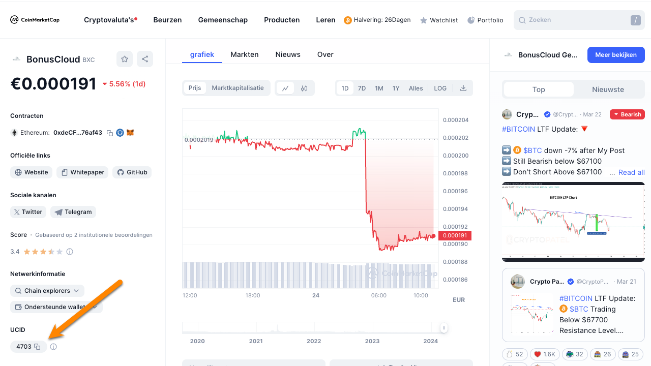Open the Whitepaper link
The width and height of the screenshot is (651, 366).
[82, 172]
